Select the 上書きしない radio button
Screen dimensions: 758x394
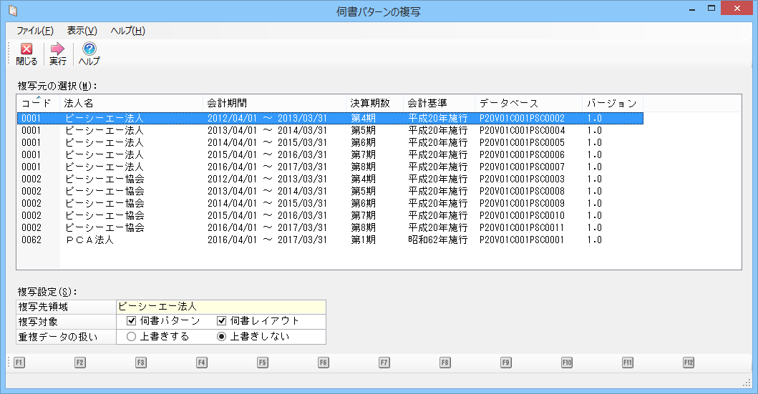[x=222, y=336]
